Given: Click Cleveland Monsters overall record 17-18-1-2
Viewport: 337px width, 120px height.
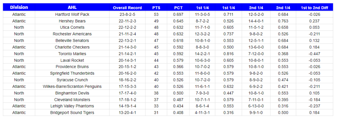Looking at the screenshot, I should [x=127, y=99].
